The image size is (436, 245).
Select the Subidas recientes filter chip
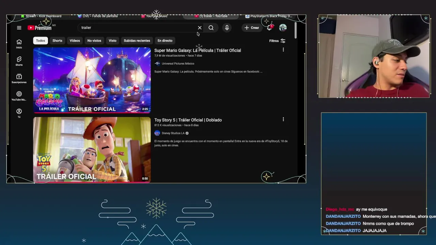click(137, 40)
